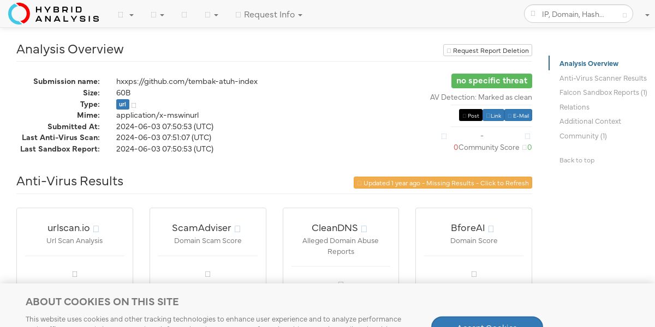Expand the Request Info menu
The height and width of the screenshot is (327, 655).
coord(269,15)
